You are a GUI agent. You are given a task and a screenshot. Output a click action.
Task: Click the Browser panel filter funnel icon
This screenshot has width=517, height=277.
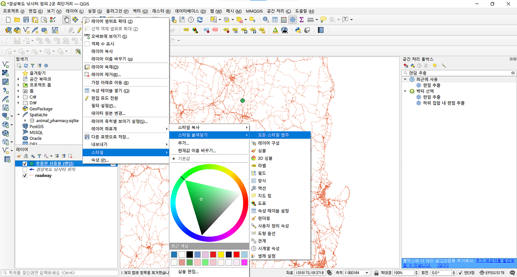click(33, 65)
